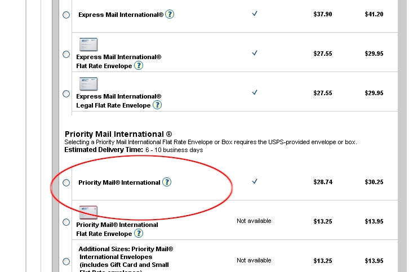
Task: Open help icon for Express Mail International
Action: (170, 14)
